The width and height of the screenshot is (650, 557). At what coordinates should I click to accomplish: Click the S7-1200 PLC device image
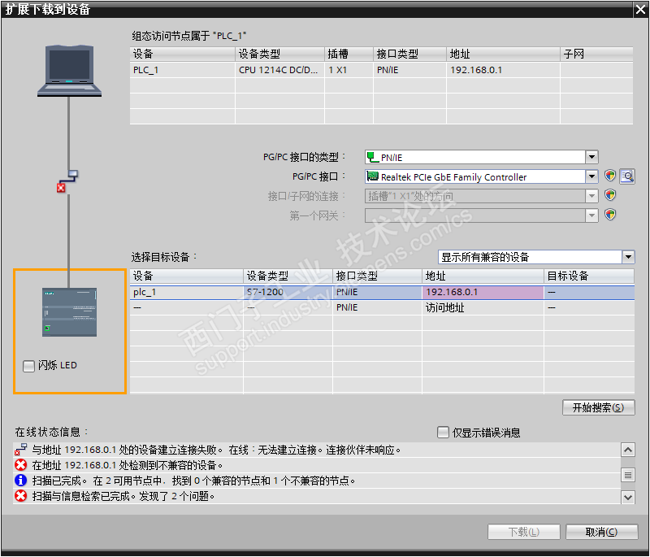pyautogui.click(x=69, y=312)
